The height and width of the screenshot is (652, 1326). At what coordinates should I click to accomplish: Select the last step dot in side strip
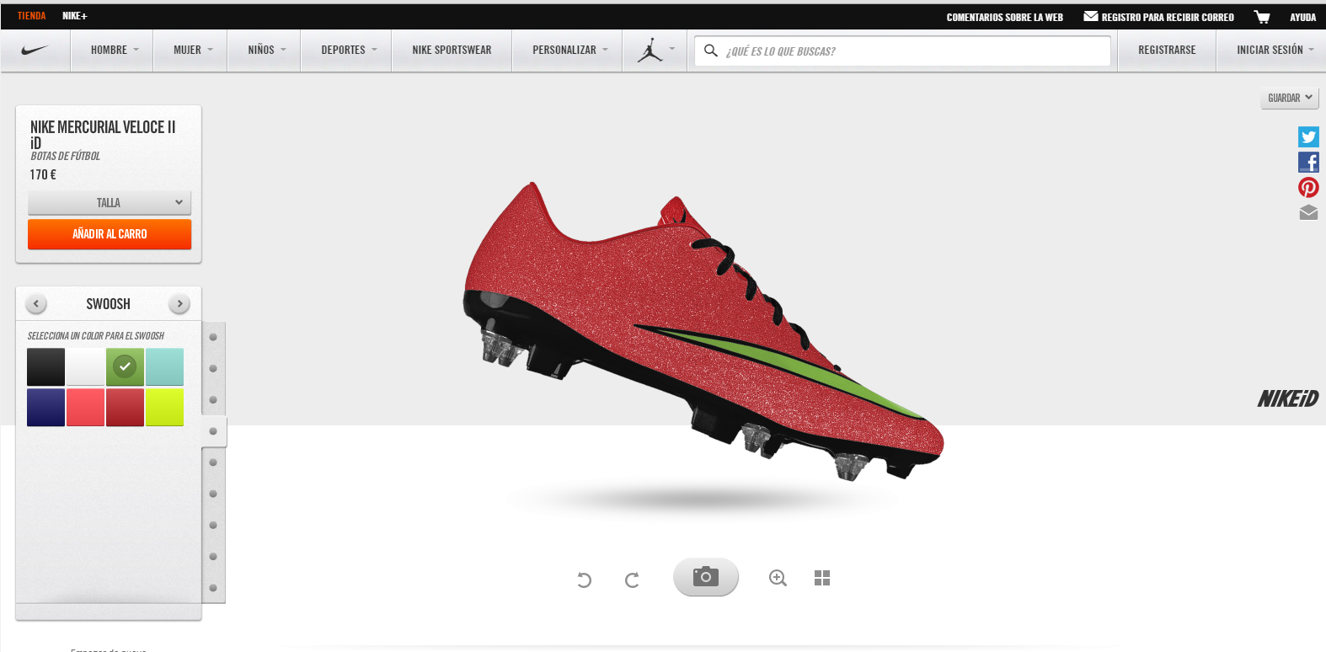(x=213, y=588)
